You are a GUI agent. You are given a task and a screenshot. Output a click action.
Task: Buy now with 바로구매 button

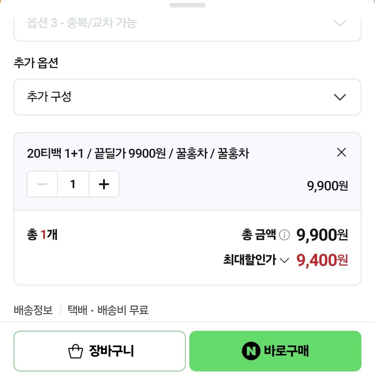click(275, 351)
